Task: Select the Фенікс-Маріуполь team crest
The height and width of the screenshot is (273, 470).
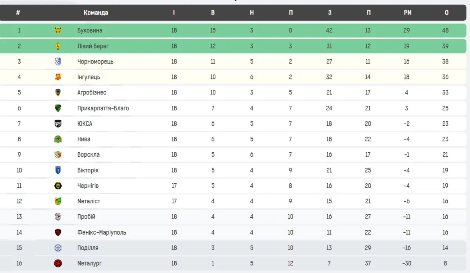Action: [x=58, y=232]
